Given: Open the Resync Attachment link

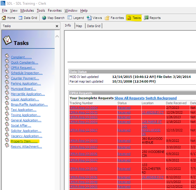Looking at the screenshot, I should (26, 147).
